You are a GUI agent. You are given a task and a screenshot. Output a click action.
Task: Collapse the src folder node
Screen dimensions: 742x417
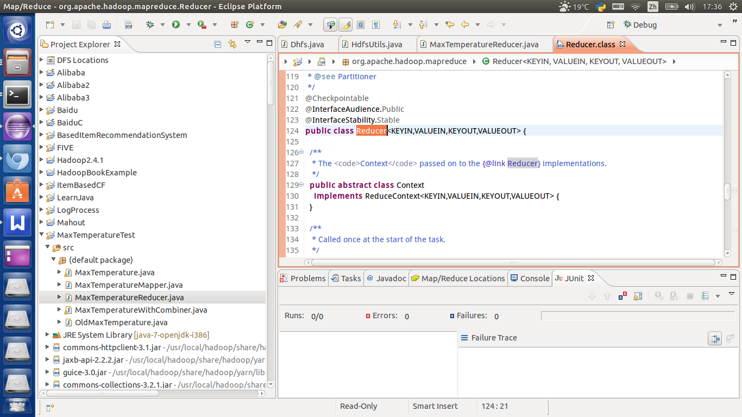point(48,248)
